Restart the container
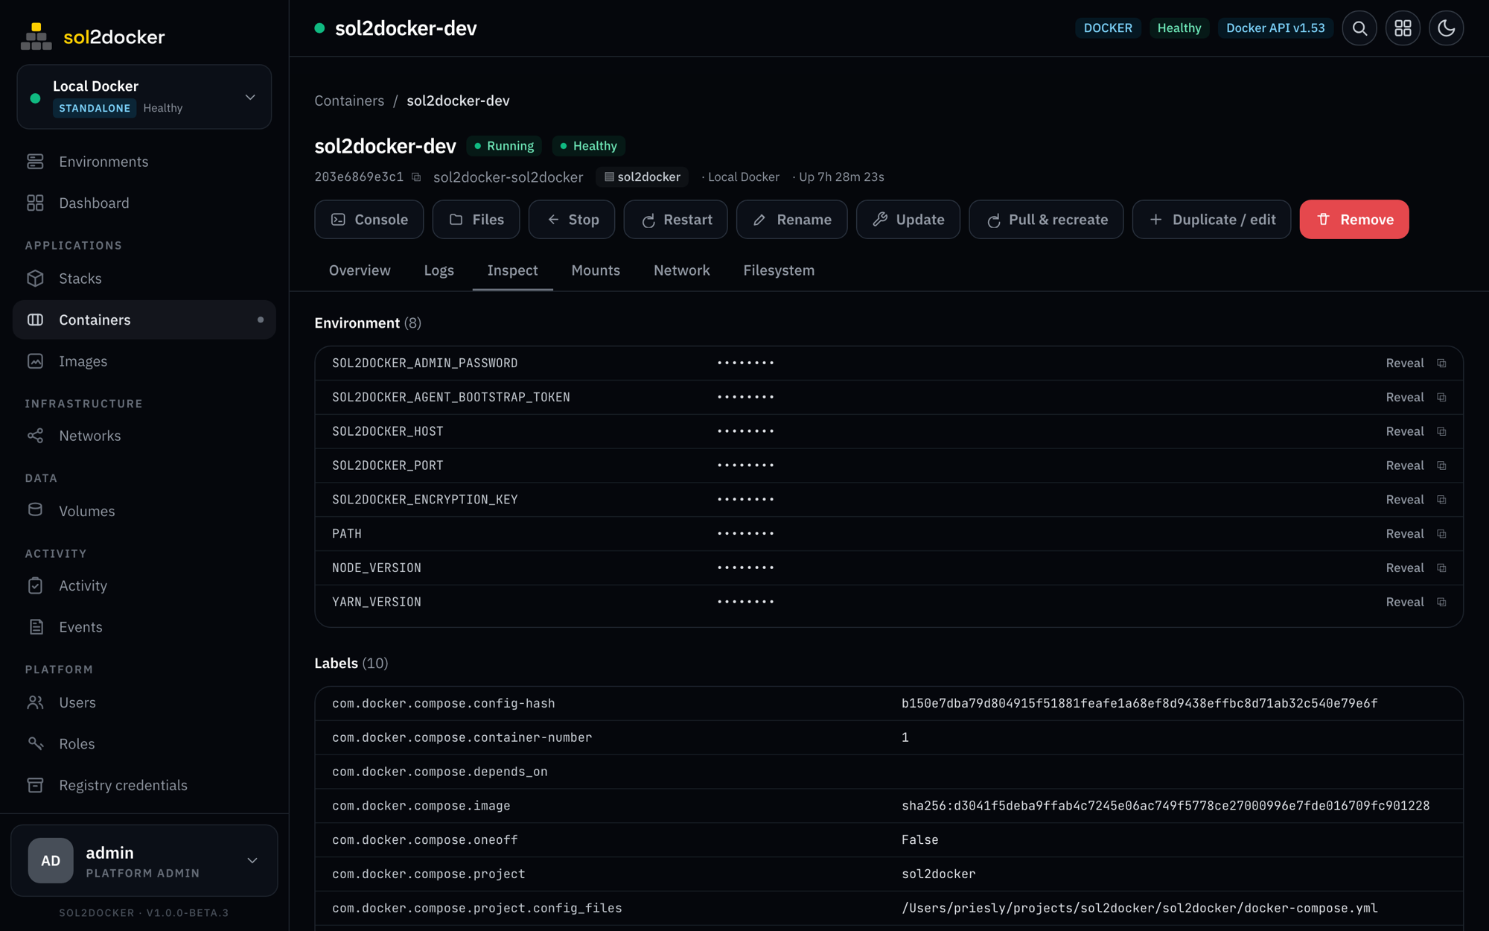The width and height of the screenshot is (1489, 931). click(x=676, y=220)
